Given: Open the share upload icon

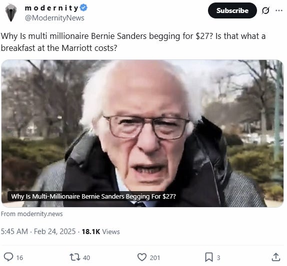Looking at the screenshot, I should [x=276, y=257].
